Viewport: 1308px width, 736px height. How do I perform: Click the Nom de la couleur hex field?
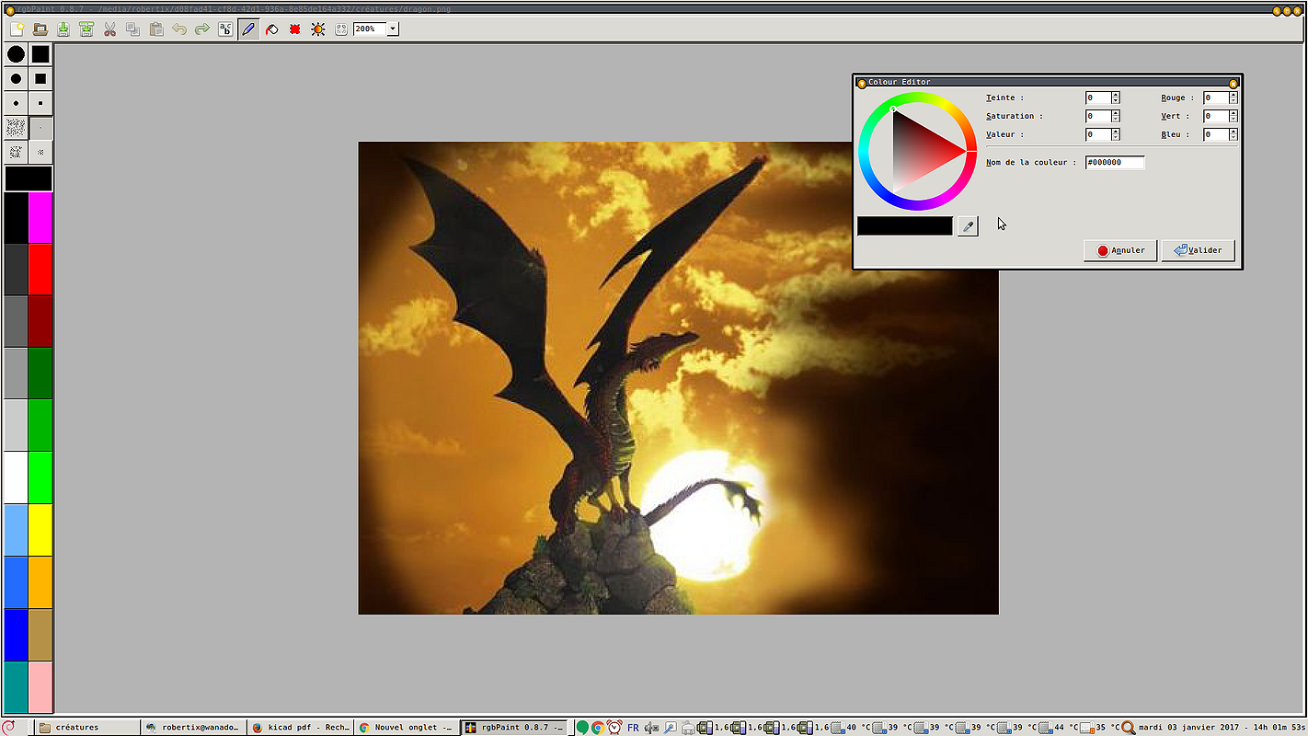[1115, 163]
